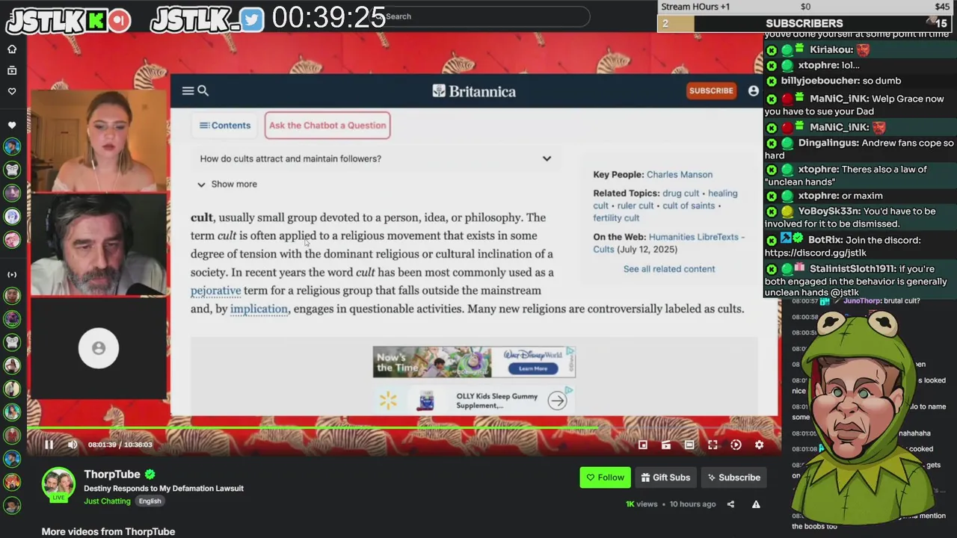Expand 'How do cults attract and maintain followers?'
Viewport: 957px width, 538px height.
pyautogui.click(x=376, y=158)
